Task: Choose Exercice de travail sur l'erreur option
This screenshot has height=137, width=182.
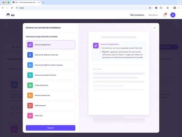Action: (51, 75)
